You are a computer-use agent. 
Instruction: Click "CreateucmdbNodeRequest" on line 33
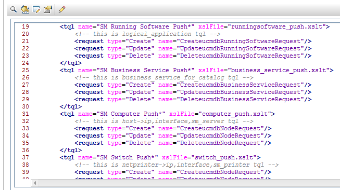point(220,128)
